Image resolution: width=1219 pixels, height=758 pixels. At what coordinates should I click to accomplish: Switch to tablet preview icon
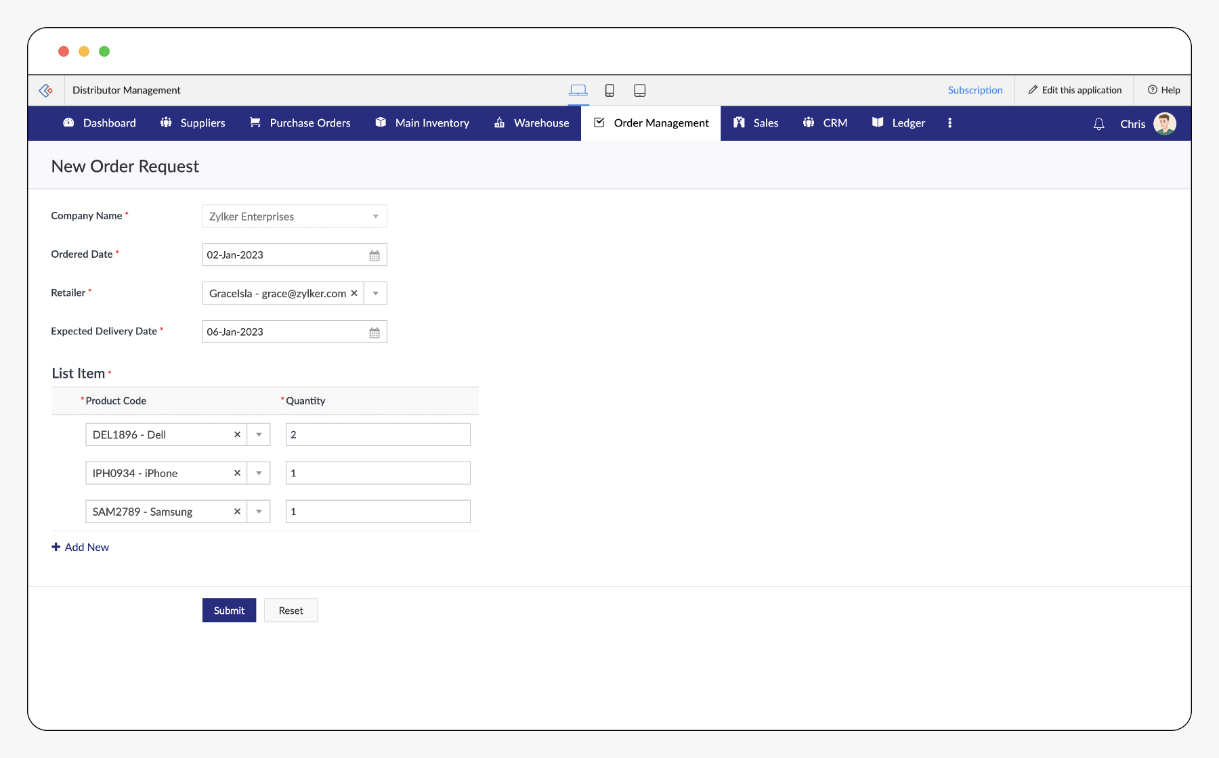(639, 90)
